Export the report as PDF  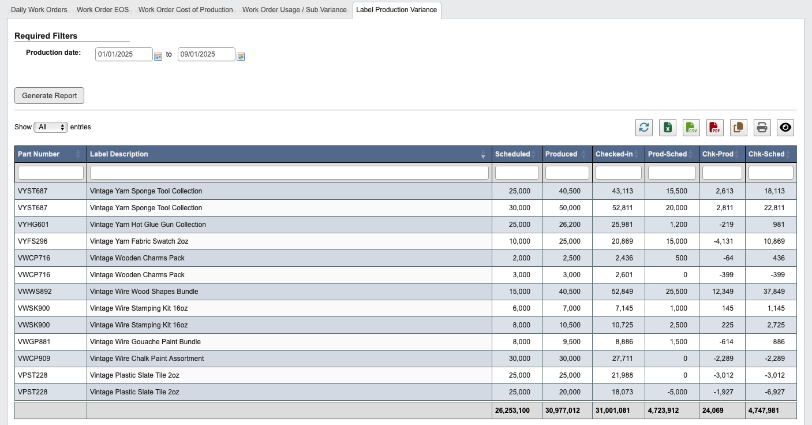point(714,127)
